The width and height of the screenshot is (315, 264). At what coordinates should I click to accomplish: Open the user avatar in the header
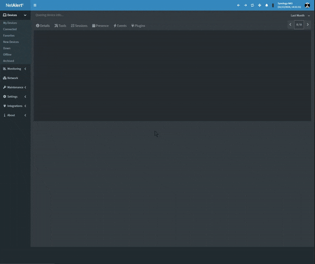point(308,5)
